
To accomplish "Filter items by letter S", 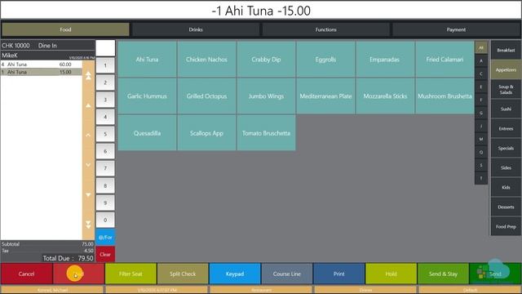I will (x=481, y=165).
